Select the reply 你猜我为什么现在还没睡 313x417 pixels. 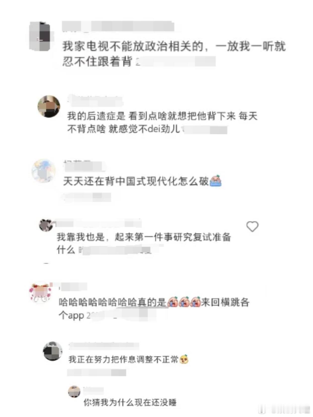point(130,402)
